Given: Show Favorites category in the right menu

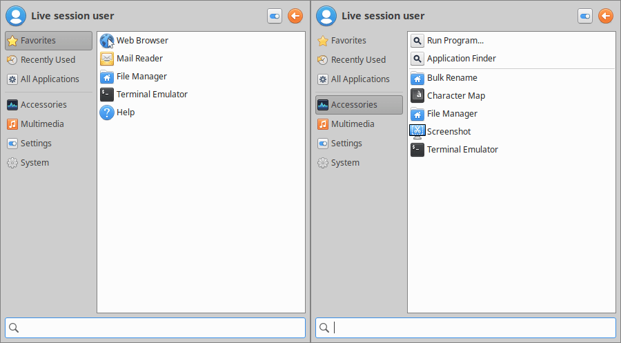Looking at the screenshot, I should click(x=348, y=41).
